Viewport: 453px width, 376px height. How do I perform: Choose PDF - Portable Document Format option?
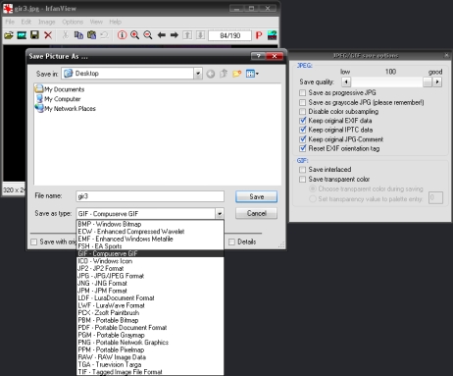coord(150,328)
